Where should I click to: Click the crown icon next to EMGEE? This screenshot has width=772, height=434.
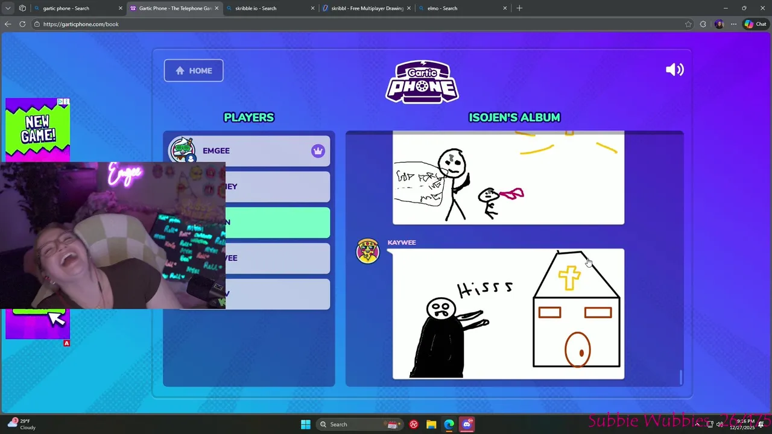point(318,151)
